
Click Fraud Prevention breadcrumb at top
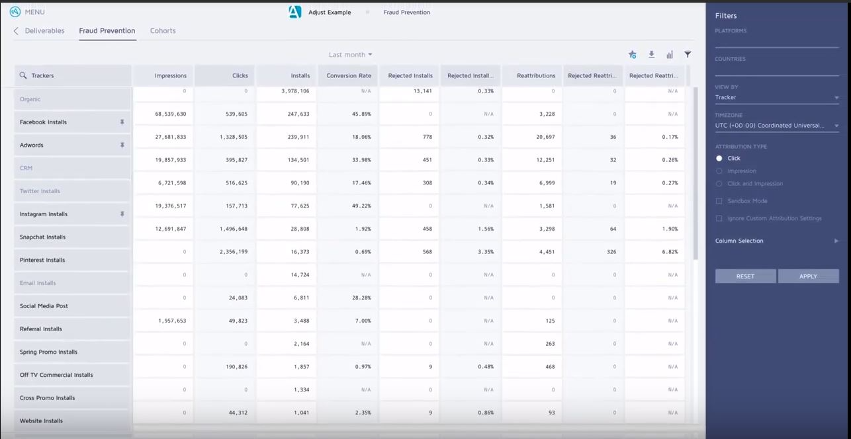(406, 13)
